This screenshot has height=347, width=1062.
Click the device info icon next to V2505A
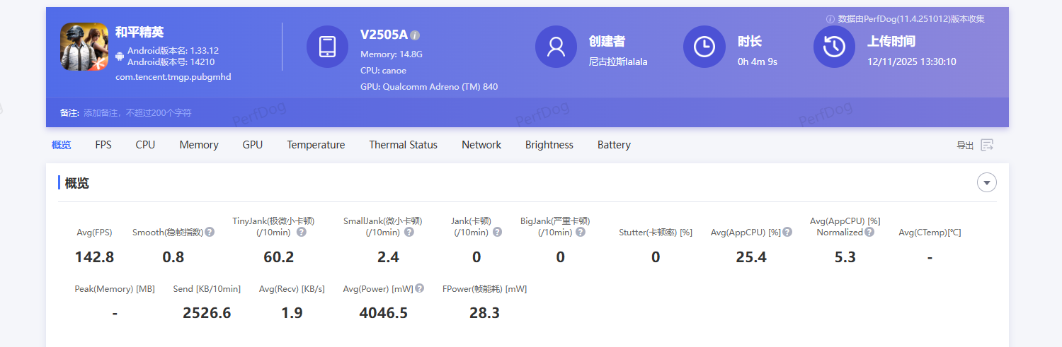416,35
